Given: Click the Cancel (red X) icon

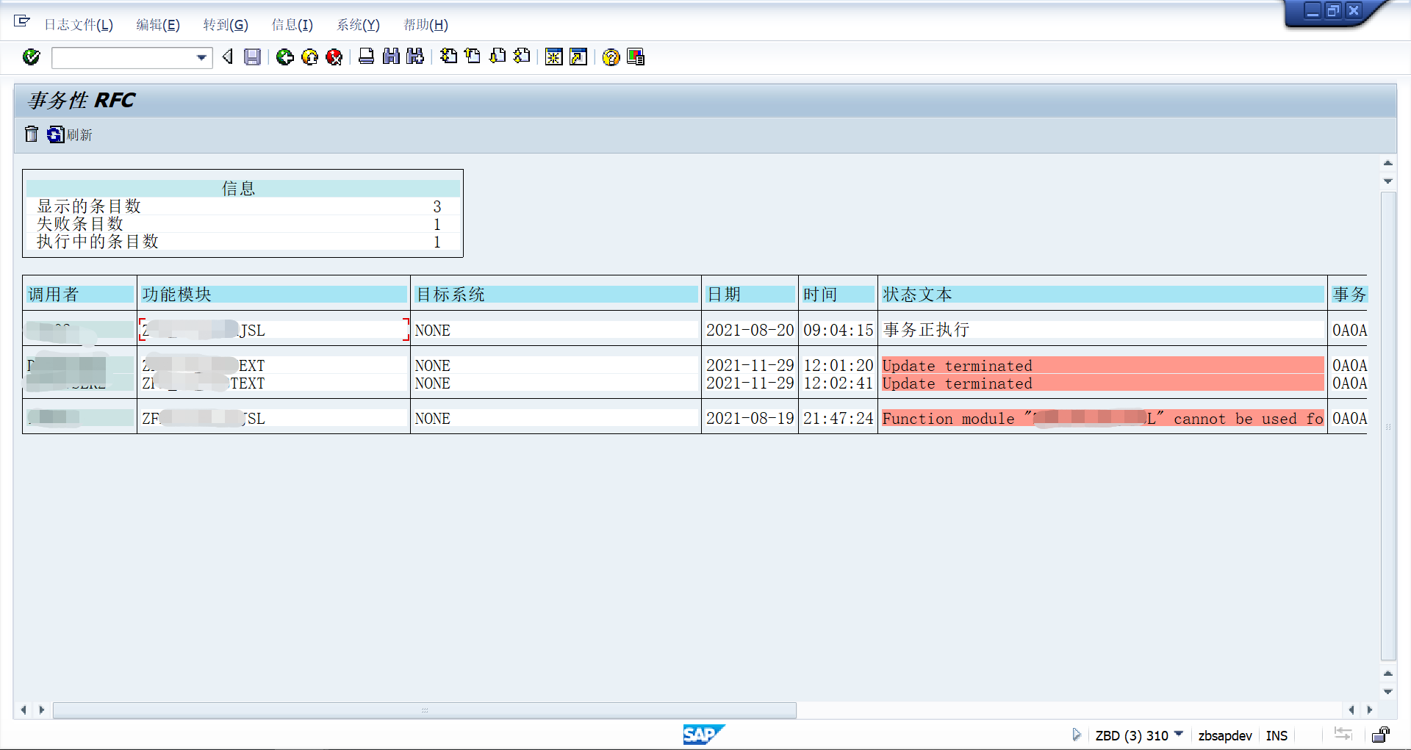Looking at the screenshot, I should pos(334,57).
